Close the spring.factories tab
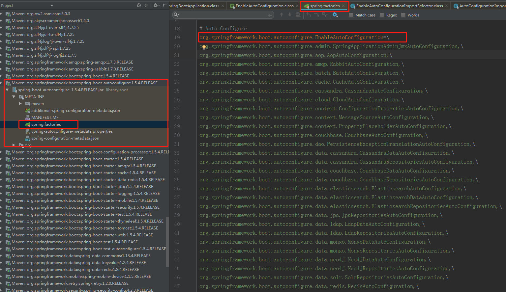 pyautogui.click(x=343, y=6)
